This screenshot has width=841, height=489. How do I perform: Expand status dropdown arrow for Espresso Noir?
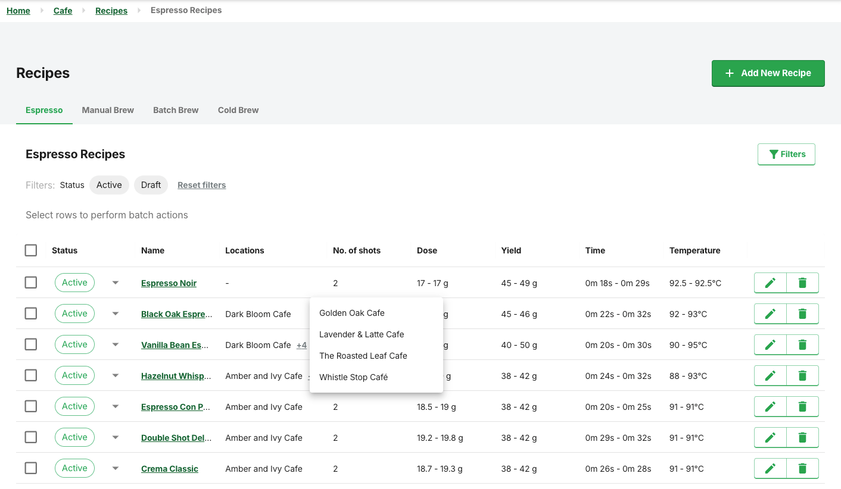click(116, 283)
